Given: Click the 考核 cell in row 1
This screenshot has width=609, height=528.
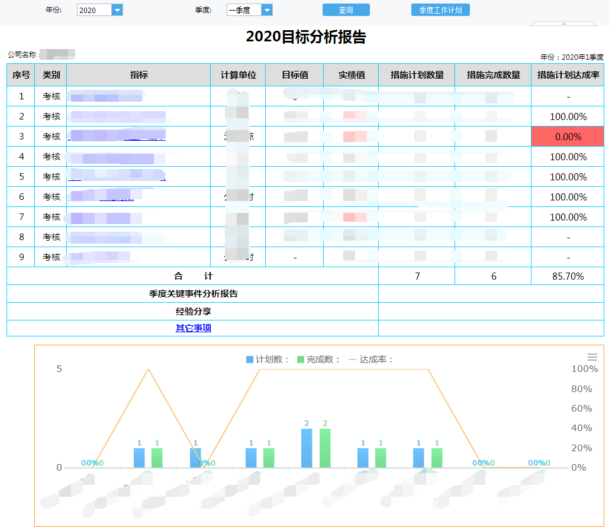Looking at the screenshot, I should click(x=51, y=96).
